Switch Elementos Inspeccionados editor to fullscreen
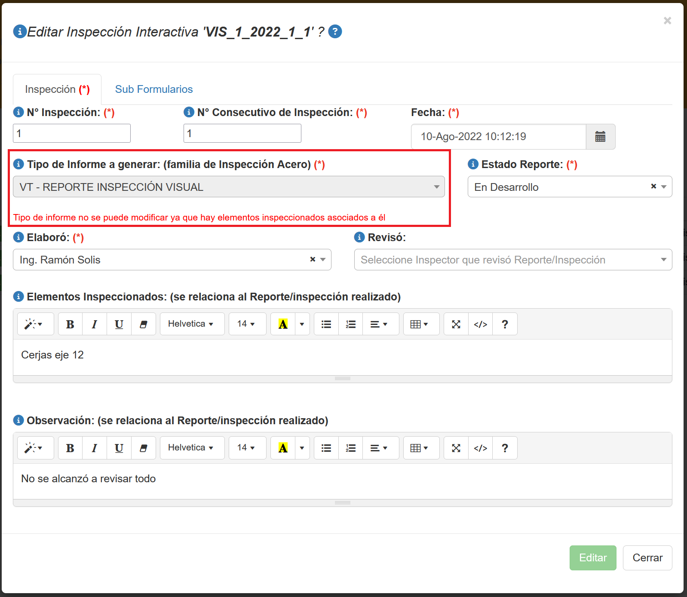This screenshot has width=687, height=597. 456,324
